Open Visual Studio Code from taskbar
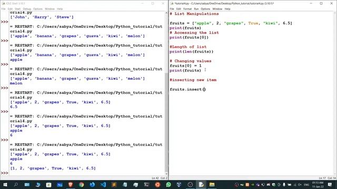 [x=103, y=184]
